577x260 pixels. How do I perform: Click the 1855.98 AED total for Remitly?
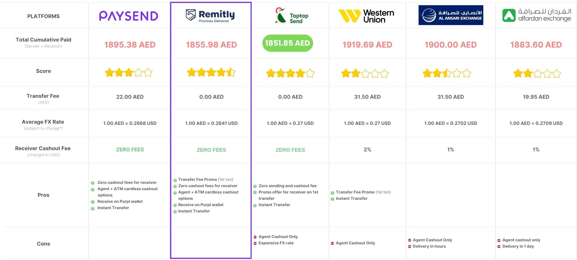(x=211, y=45)
